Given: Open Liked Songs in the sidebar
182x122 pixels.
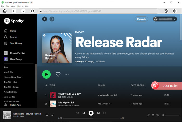Looking at the screenshot, I should coord(13,59).
